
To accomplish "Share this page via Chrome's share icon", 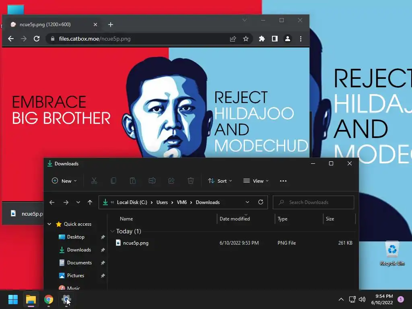I will [x=233, y=39].
